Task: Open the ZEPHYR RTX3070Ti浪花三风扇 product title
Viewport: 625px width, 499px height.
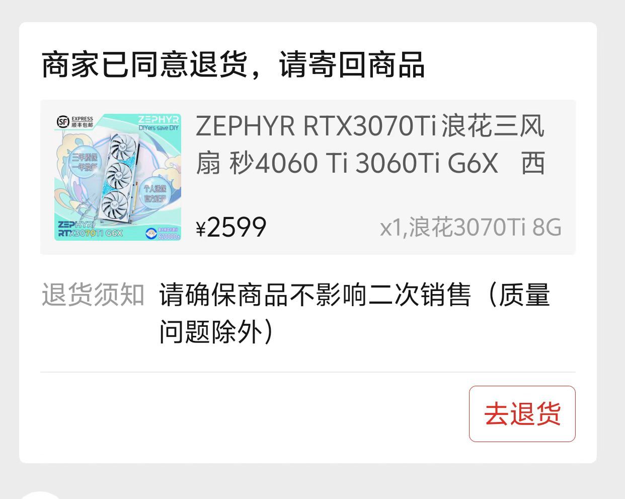Action: tap(370, 145)
